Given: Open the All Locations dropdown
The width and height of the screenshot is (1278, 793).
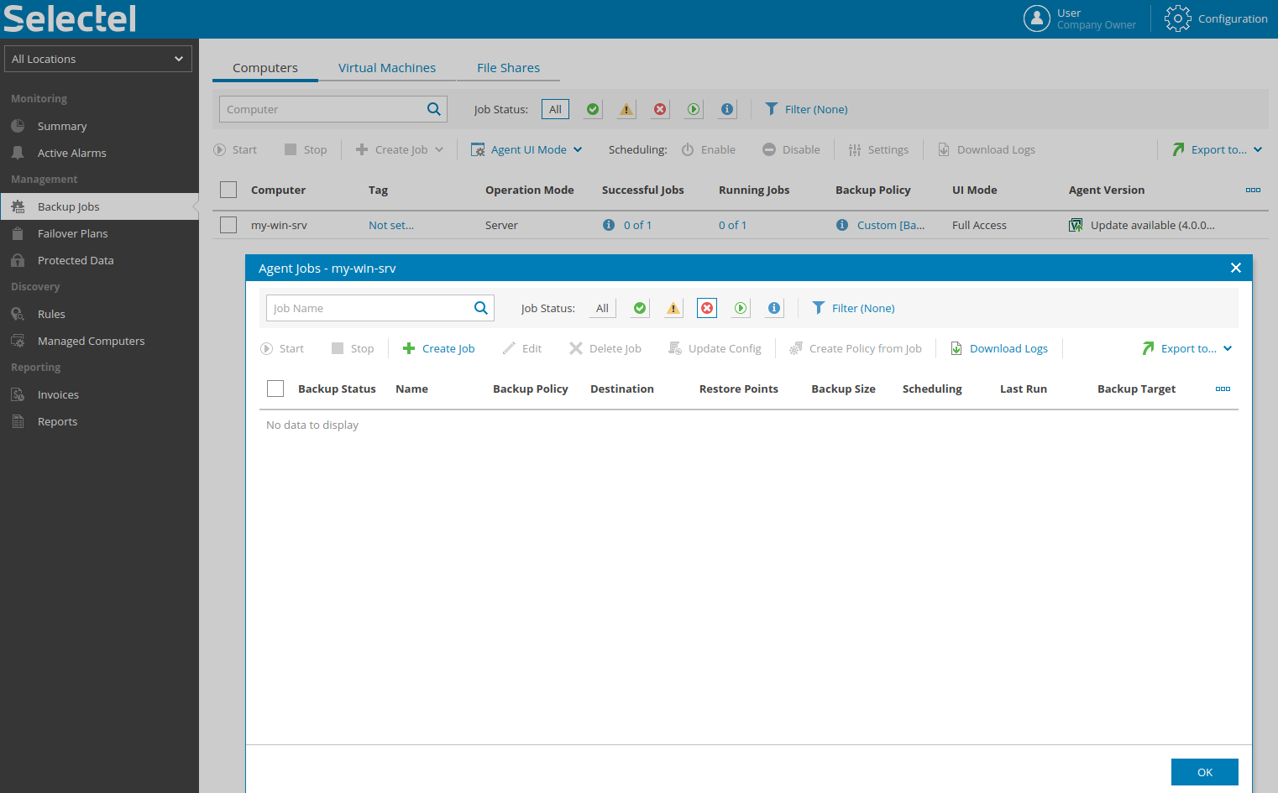Looking at the screenshot, I should (98, 59).
